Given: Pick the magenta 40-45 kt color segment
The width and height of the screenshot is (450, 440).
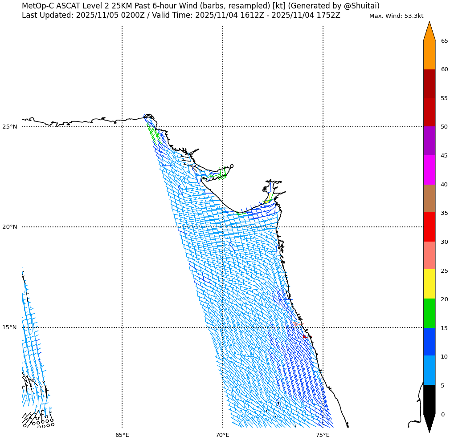Looking at the screenshot, I should 429,170.
